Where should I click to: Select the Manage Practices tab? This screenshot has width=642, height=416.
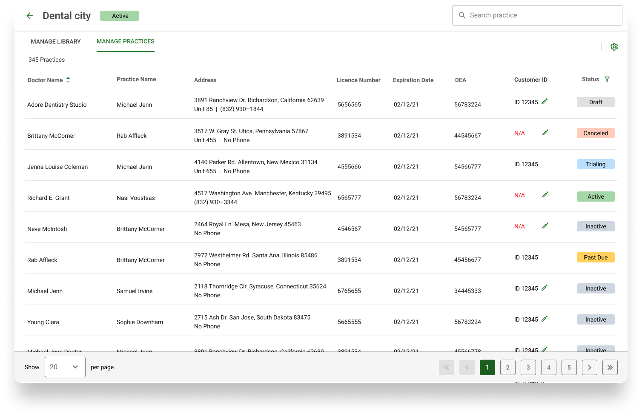pyautogui.click(x=126, y=42)
